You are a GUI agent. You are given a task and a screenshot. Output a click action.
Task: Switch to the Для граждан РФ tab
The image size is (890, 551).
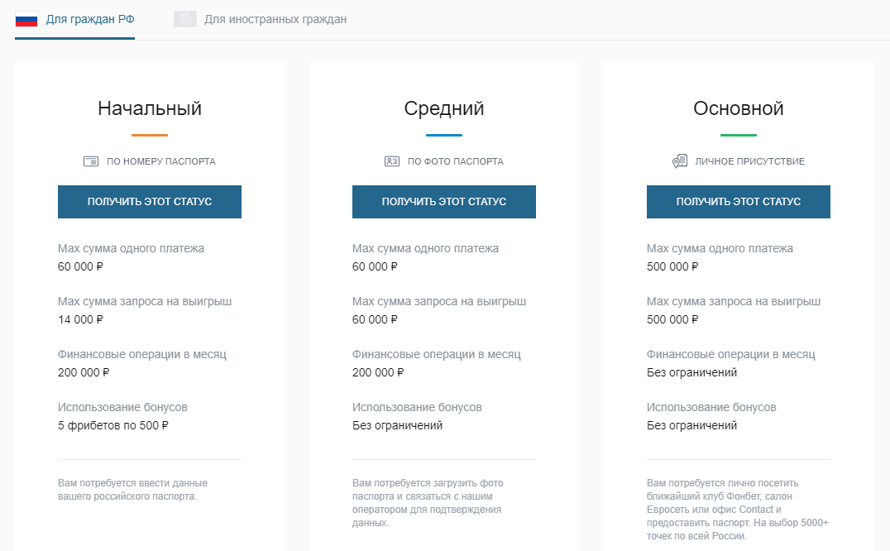(89, 19)
